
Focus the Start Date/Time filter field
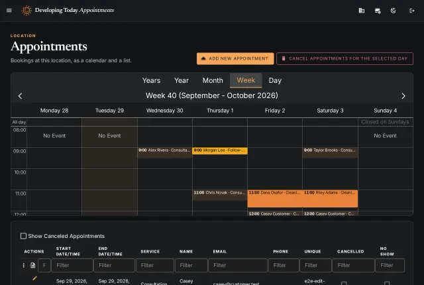coord(72,265)
